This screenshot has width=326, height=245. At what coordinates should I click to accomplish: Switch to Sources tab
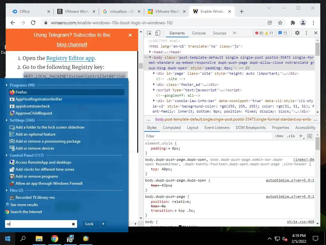(x=220, y=33)
